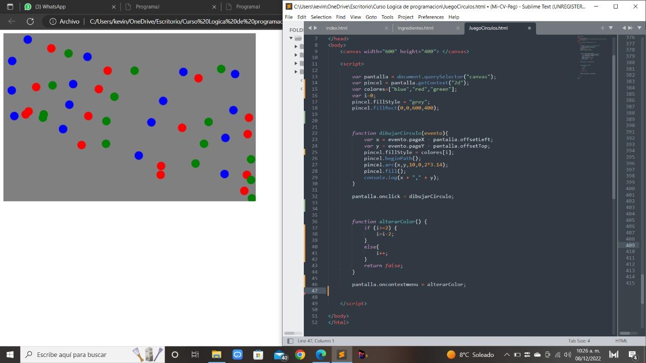Image resolution: width=646 pixels, height=363 pixels.
Task: Click the browser address bar URL
Action: (186, 22)
